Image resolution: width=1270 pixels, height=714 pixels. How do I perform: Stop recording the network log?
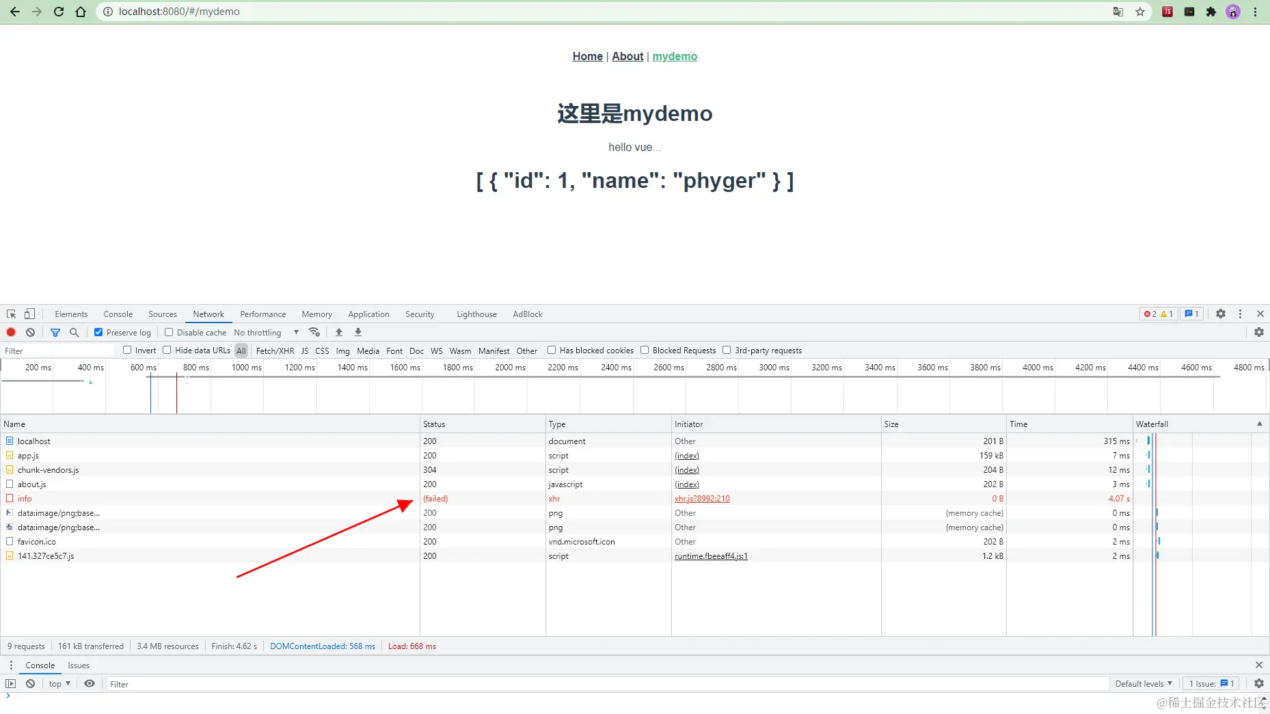(x=11, y=332)
